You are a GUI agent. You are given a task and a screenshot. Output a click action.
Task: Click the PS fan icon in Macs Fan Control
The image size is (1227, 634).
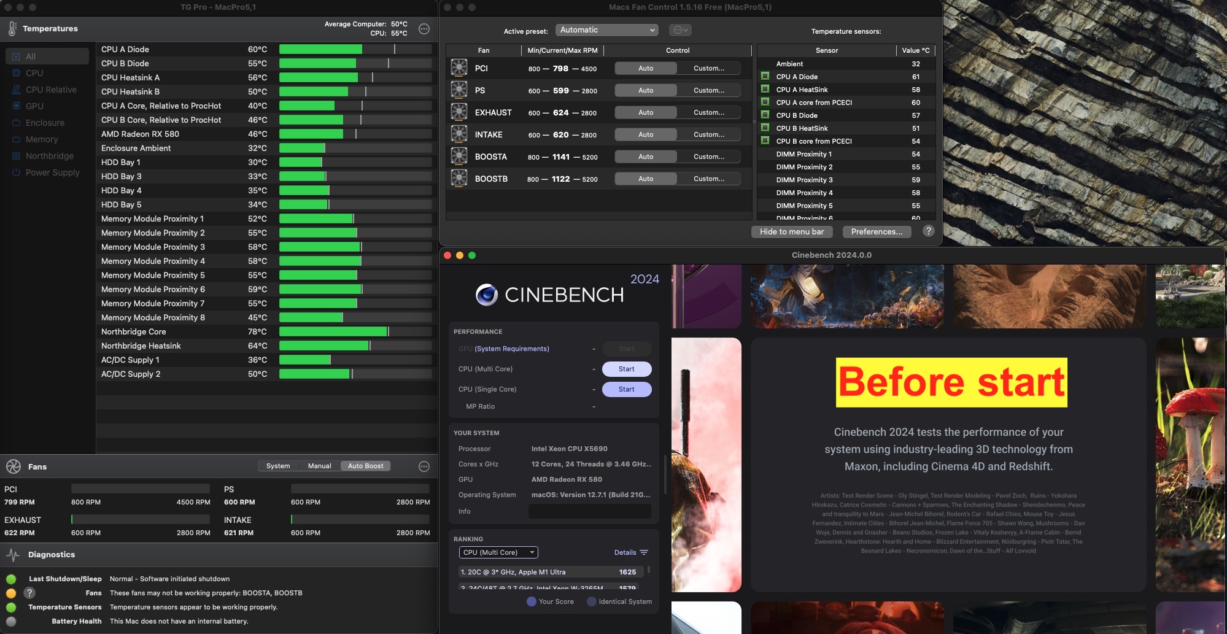coord(459,90)
